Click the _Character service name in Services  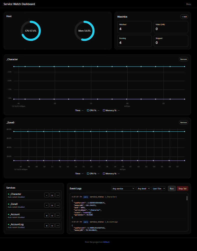coord(15,194)
